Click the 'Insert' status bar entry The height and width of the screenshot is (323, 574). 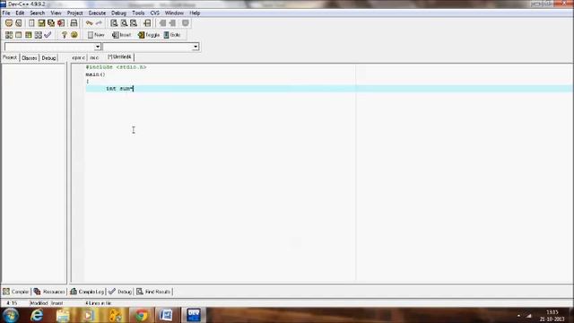pos(57,303)
